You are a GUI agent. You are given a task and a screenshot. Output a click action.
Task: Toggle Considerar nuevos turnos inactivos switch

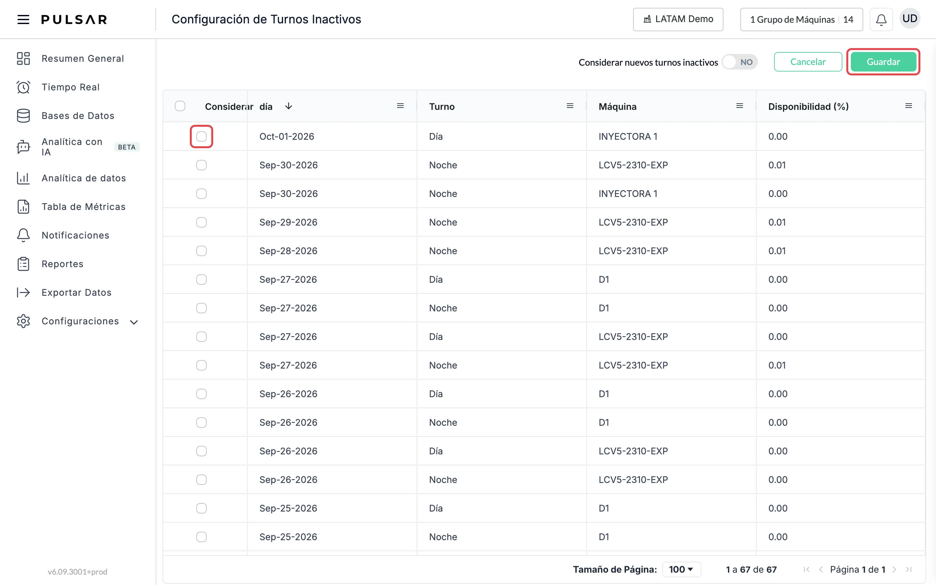(x=739, y=62)
